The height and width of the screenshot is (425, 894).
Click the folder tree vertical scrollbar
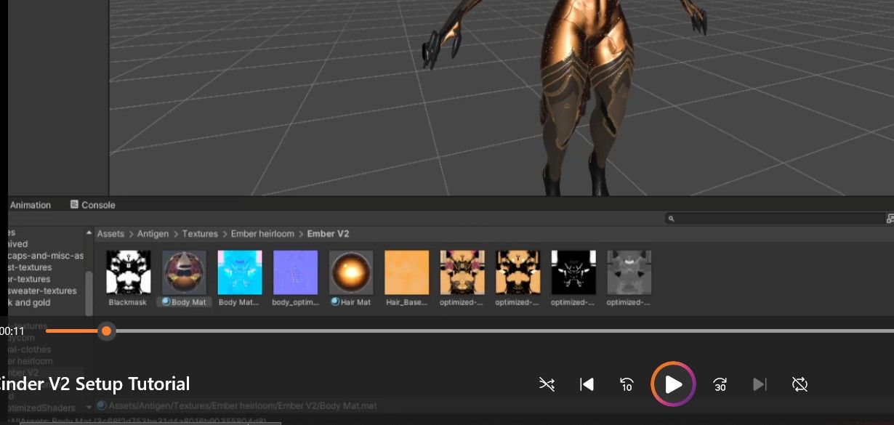pos(89,293)
